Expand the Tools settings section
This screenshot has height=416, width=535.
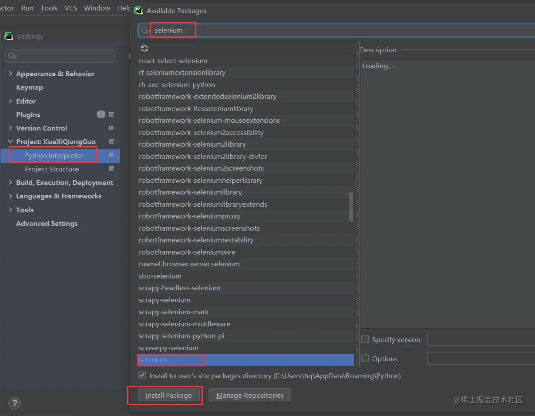10,210
